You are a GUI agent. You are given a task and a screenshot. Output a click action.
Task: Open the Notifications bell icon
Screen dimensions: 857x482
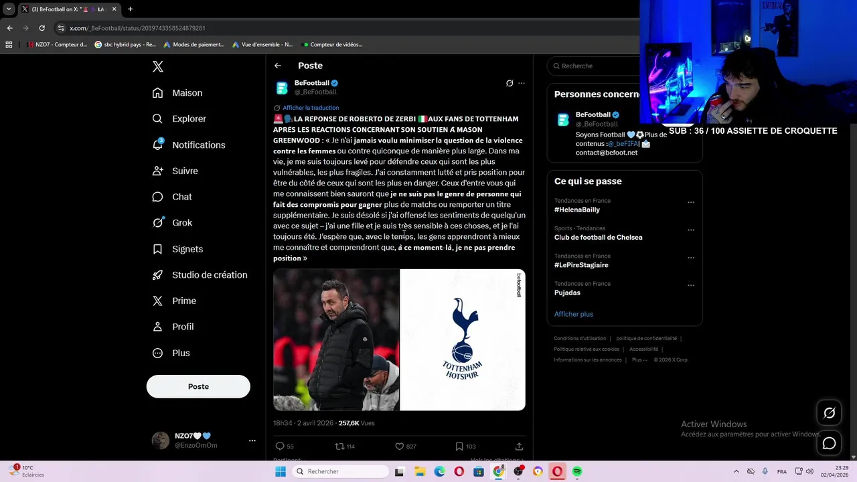157,145
